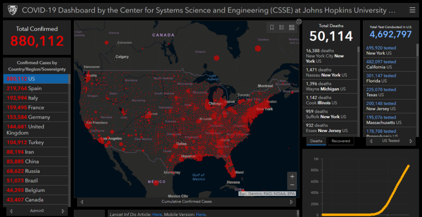Screen dimensions: 422x217
Task: Show previous map view before Cumulative Confirmed Cases
Action: tap(82, 202)
